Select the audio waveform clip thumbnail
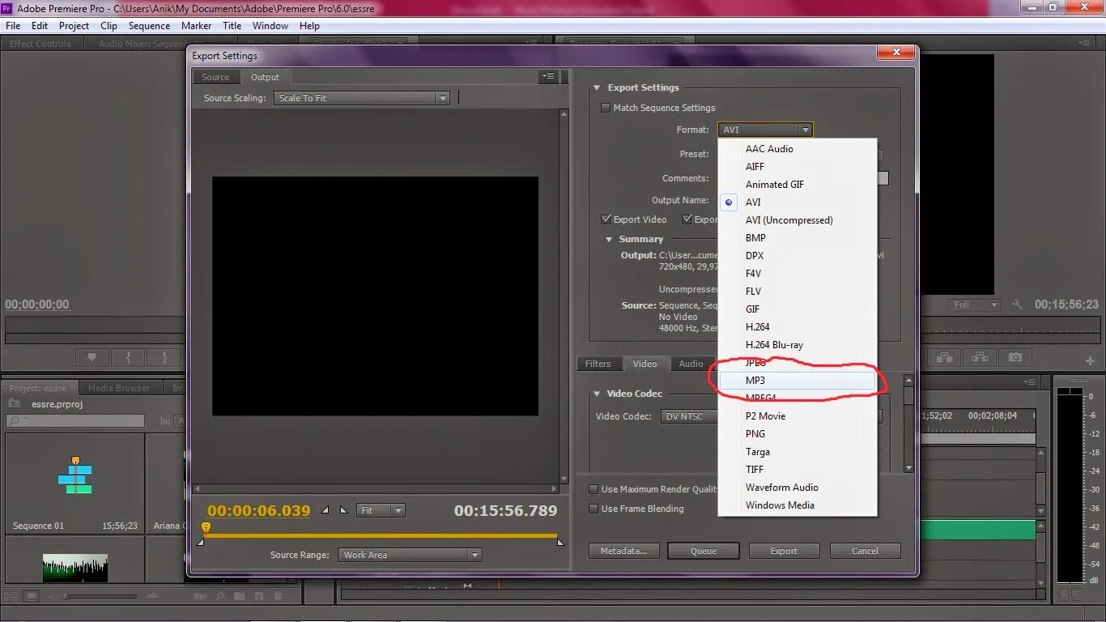1106x622 pixels. tap(74, 568)
